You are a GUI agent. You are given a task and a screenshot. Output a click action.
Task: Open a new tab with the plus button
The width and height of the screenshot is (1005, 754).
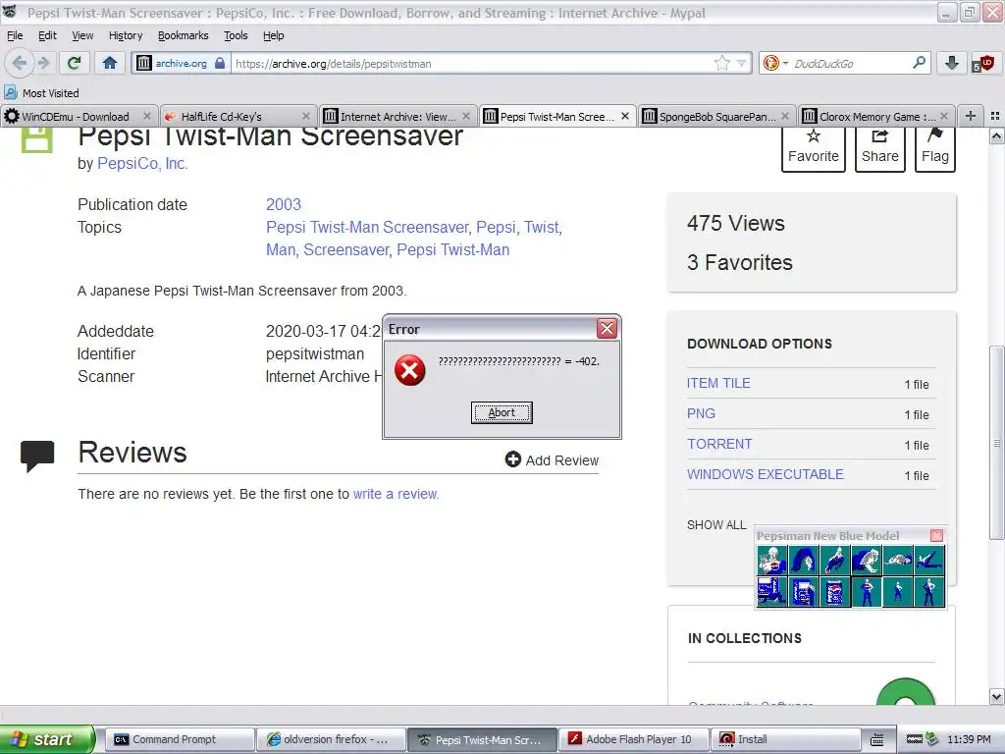tap(971, 116)
